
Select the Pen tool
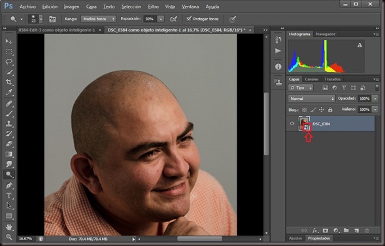(x=9, y=185)
